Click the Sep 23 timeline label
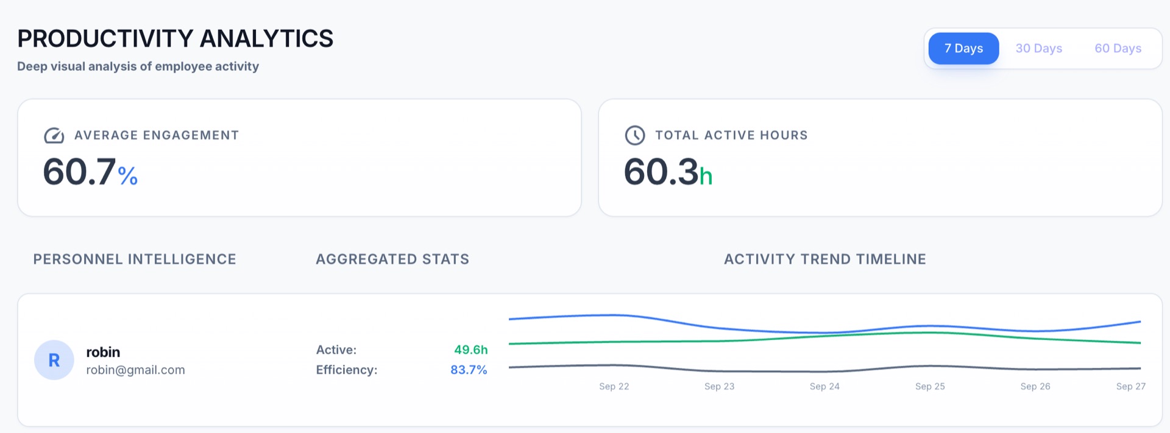The height and width of the screenshot is (433, 1170). [719, 386]
